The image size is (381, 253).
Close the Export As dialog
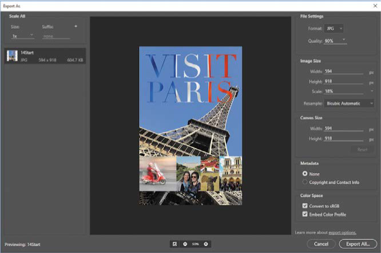[375, 6]
